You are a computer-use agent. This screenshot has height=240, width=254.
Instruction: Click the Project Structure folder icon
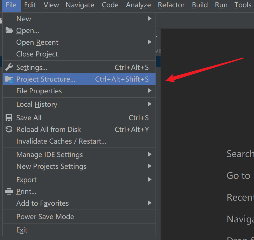pyautogui.click(x=9, y=79)
